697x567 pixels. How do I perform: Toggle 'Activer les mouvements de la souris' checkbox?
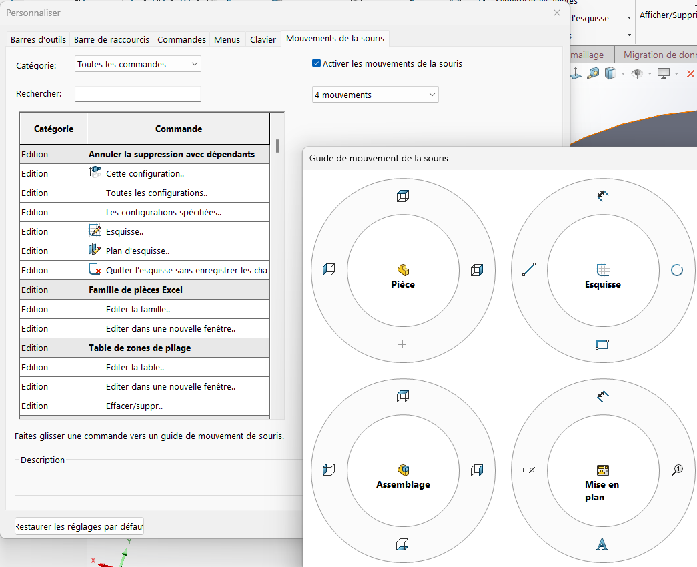317,63
